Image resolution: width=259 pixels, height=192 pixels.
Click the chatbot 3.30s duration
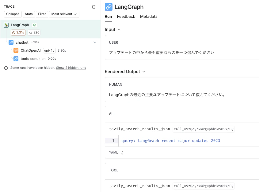coord(35,42)
